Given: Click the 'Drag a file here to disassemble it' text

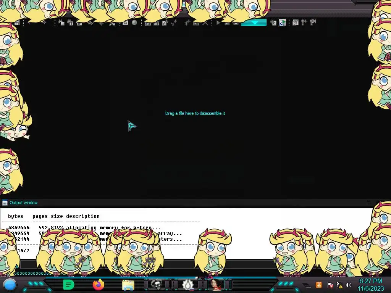Looking at the screenshot, I should (x=195, y=113).
